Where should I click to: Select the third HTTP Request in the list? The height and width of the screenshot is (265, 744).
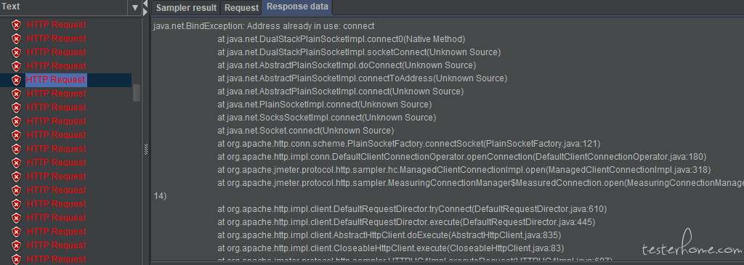(56, 52)
